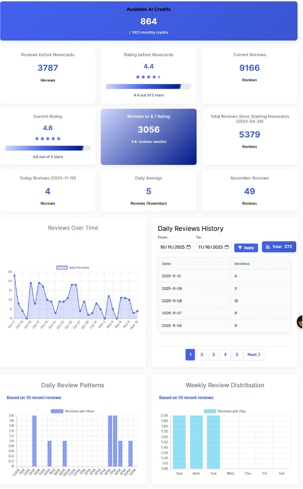
Task: Click the Today Reviews value 4
Action: [x=48, y=191]
